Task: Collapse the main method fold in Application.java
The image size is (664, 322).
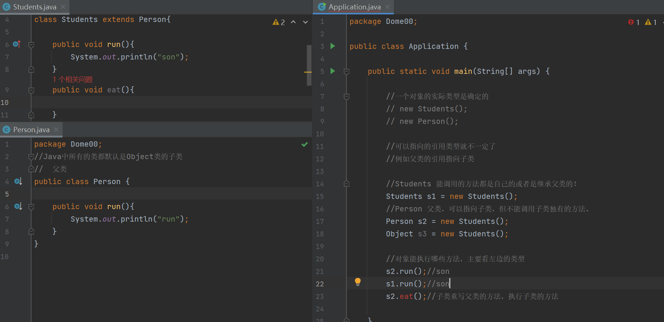Action: tap(346, 72)
